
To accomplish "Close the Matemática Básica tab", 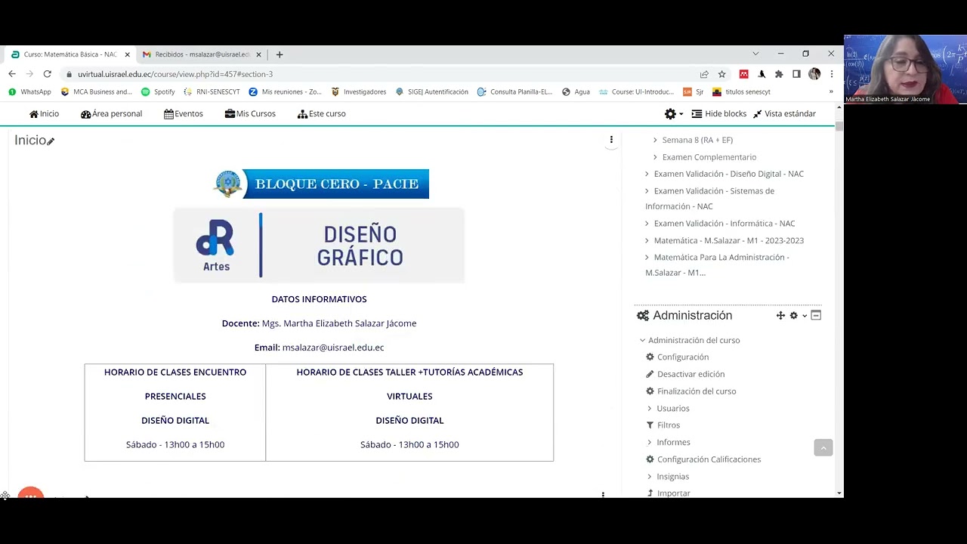I will pyautogui.click(x=127, y=54).
